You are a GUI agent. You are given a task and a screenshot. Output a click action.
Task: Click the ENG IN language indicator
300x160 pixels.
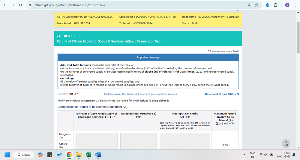[253, 155]
